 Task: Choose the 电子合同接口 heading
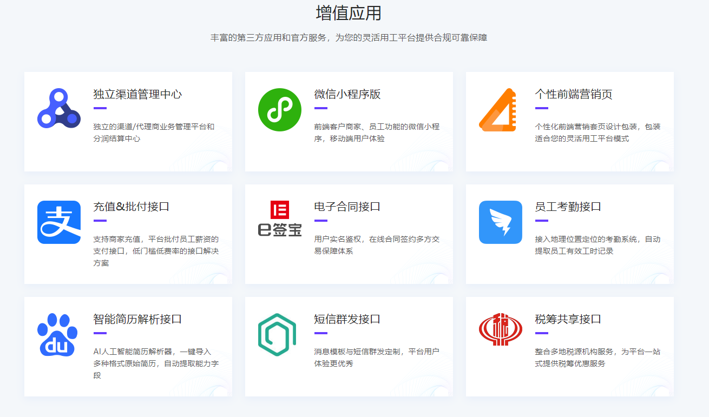[347, 207]
